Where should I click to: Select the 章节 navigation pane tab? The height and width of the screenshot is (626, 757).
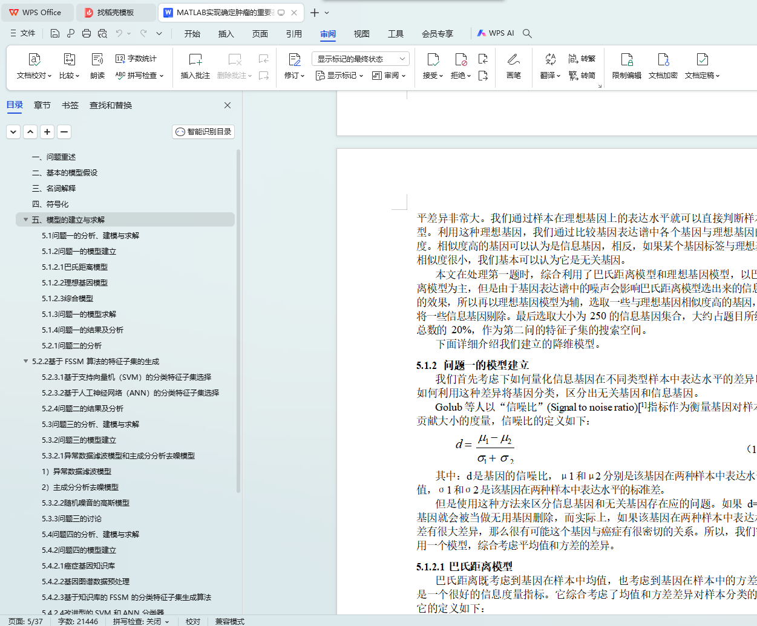tap(42, 105)
